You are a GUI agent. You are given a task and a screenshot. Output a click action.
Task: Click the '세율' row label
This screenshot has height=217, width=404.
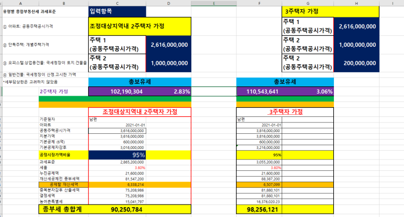(43, 168)
